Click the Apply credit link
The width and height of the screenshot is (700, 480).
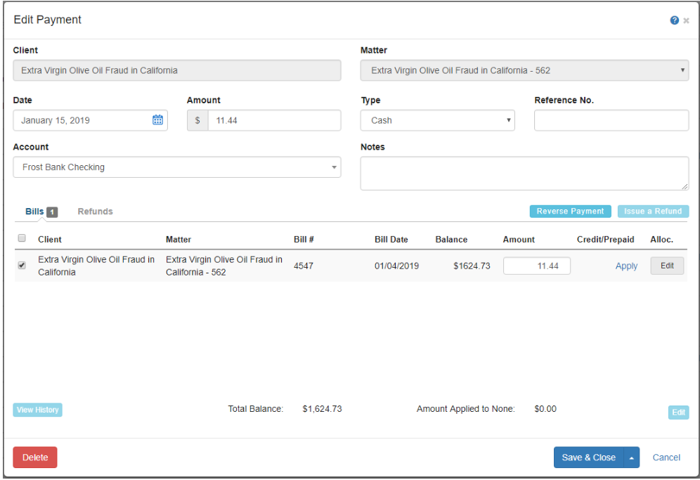tap(626, 266)
